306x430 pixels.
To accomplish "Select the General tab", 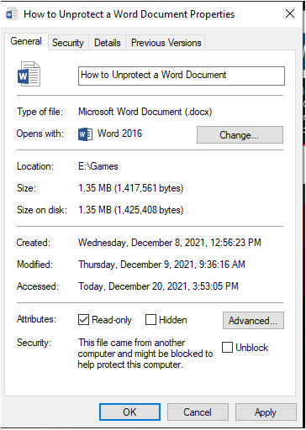I will point(26,41).
